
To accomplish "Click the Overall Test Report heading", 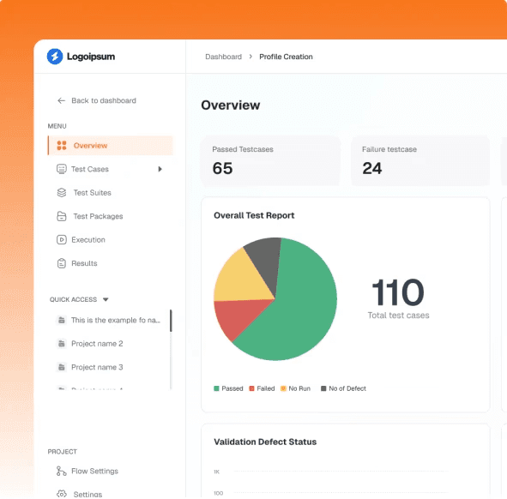I will click(x=254, y=215).
